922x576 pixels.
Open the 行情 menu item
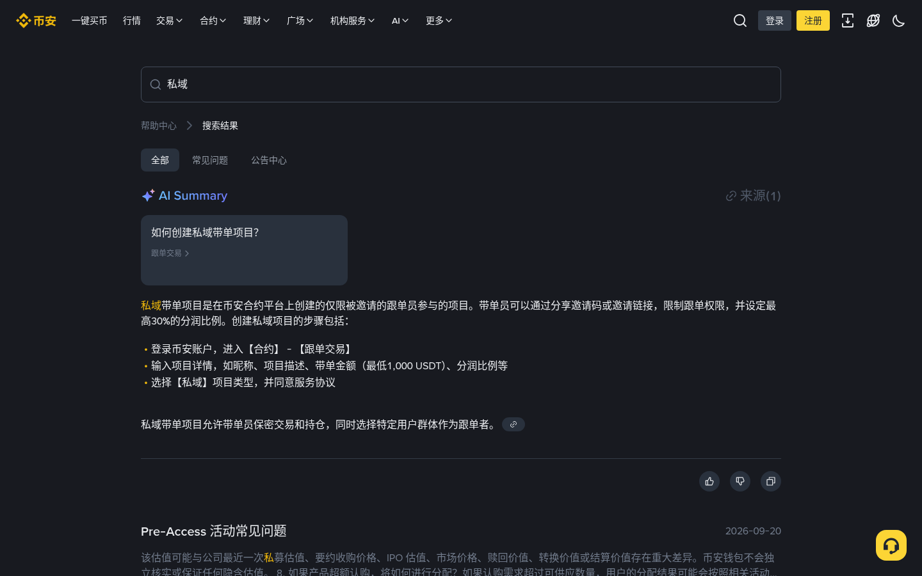[132, 20]
